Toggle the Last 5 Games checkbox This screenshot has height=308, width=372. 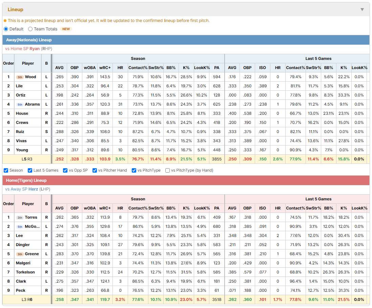coord(30,170)
